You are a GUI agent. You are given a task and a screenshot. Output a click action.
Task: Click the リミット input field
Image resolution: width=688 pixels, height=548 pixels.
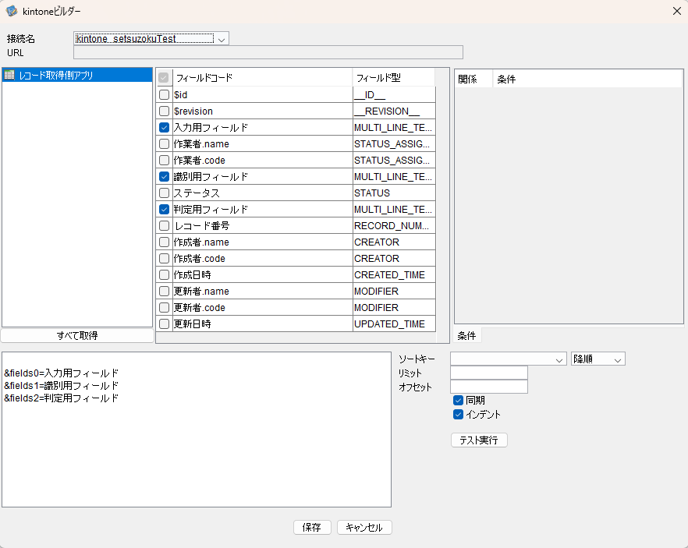coord(489,373)
